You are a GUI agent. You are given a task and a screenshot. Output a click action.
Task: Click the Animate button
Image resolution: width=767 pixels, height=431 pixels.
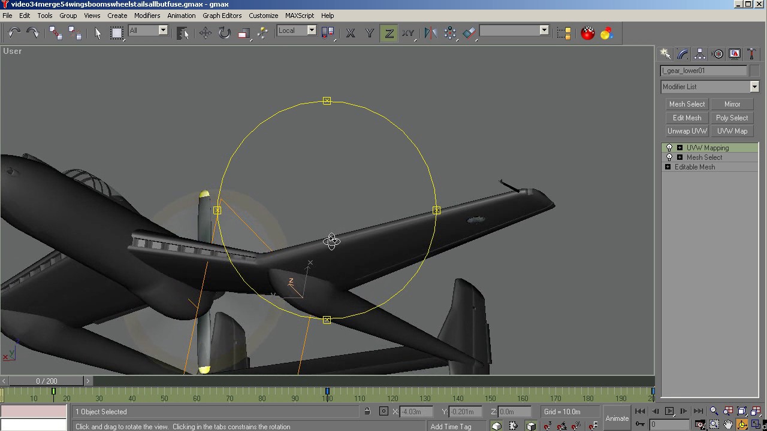coord(617,418)
